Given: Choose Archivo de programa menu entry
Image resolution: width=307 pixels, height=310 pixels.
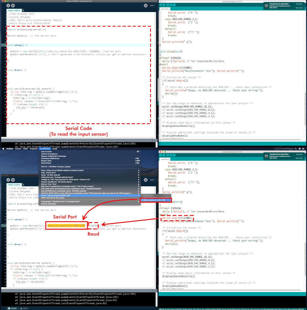Looking at the screenshot, I should tap(90, 154).
